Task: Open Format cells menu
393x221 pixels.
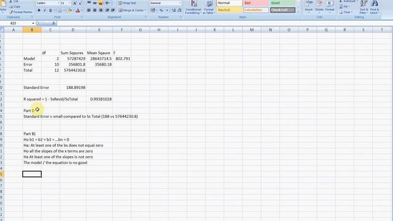Action: tap(330, 7)
